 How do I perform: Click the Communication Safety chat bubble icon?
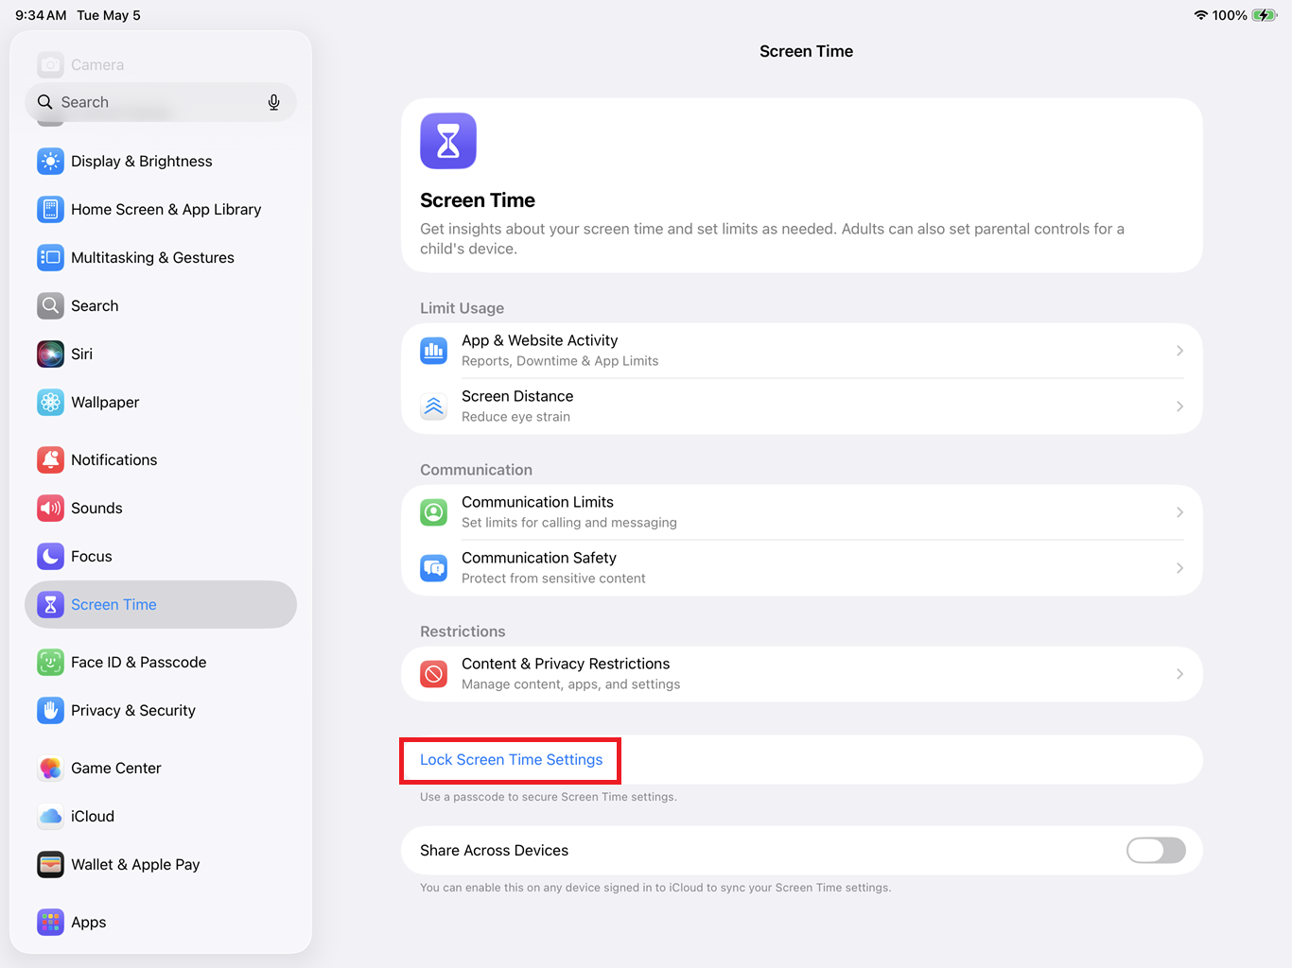(x=434, y=568)
